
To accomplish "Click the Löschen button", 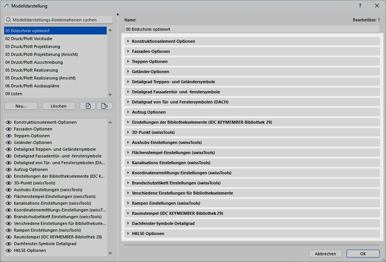I will click(x=59, y=106).
